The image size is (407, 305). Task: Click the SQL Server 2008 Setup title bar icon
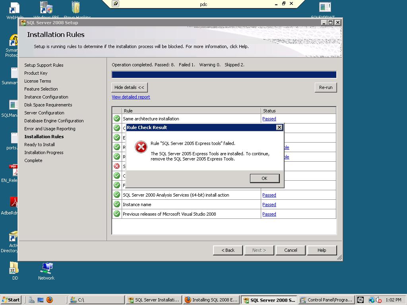22,23
